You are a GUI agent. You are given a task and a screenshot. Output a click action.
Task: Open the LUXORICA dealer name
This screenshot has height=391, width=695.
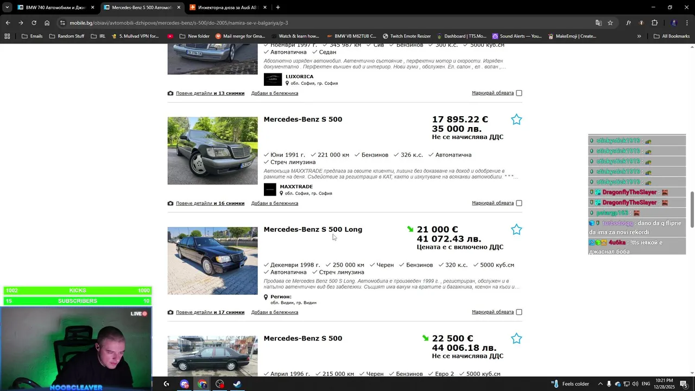[x=300, y=77]
